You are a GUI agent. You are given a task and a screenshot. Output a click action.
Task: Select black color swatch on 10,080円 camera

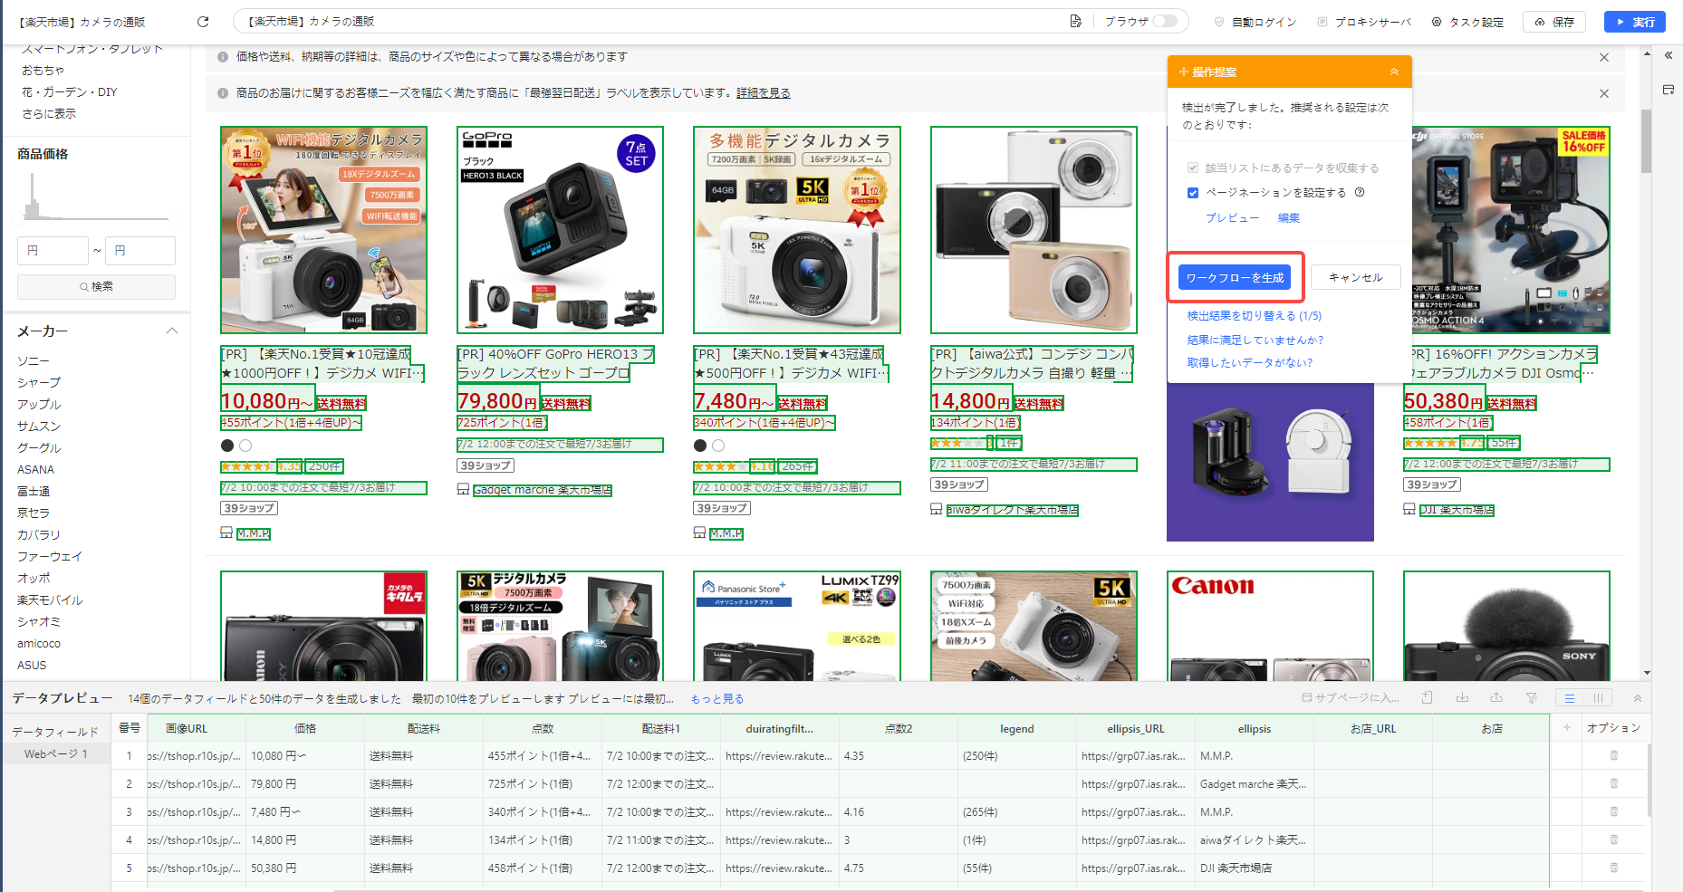click(x=227, y=446)
